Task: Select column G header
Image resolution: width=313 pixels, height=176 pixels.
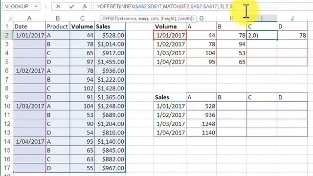Action: pos(201,19)
